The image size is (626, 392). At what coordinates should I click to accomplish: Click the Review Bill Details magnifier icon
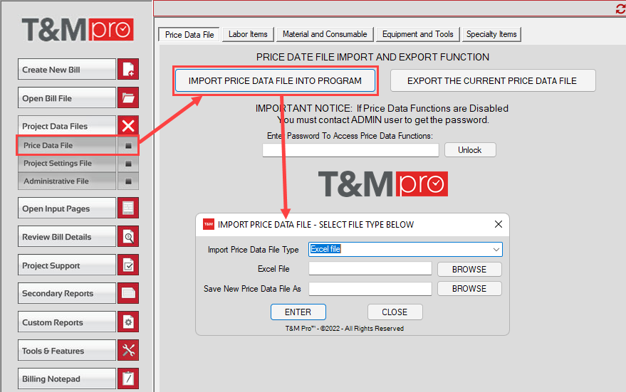128,236
